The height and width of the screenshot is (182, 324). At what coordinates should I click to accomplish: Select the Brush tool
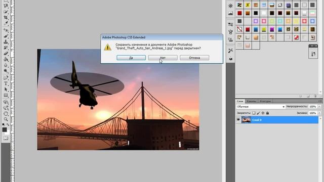click(6, 36)
